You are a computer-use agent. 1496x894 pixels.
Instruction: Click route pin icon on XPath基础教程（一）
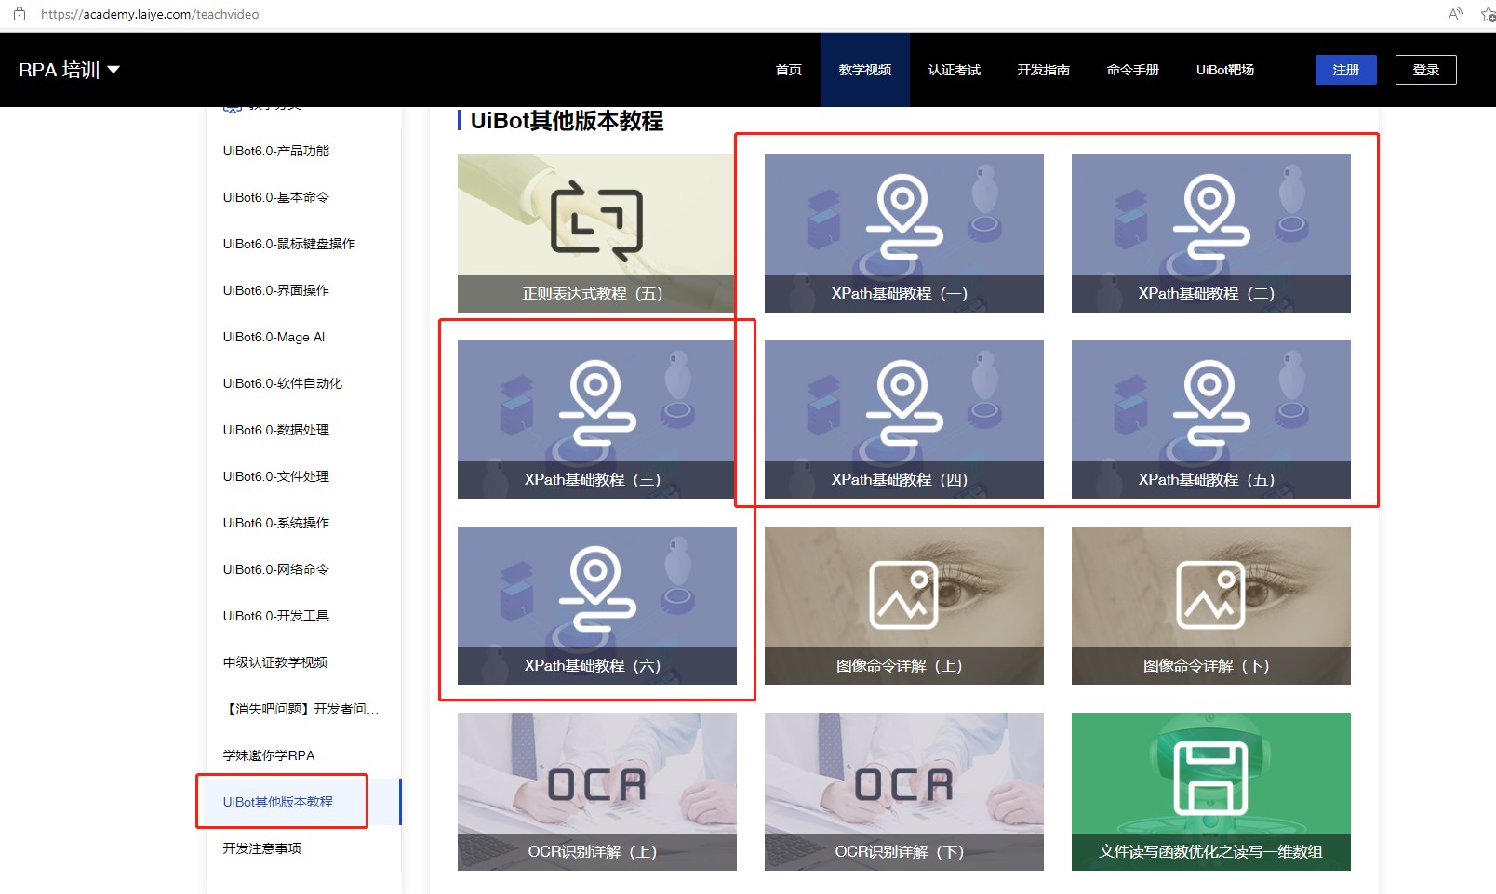click(903, 216)
